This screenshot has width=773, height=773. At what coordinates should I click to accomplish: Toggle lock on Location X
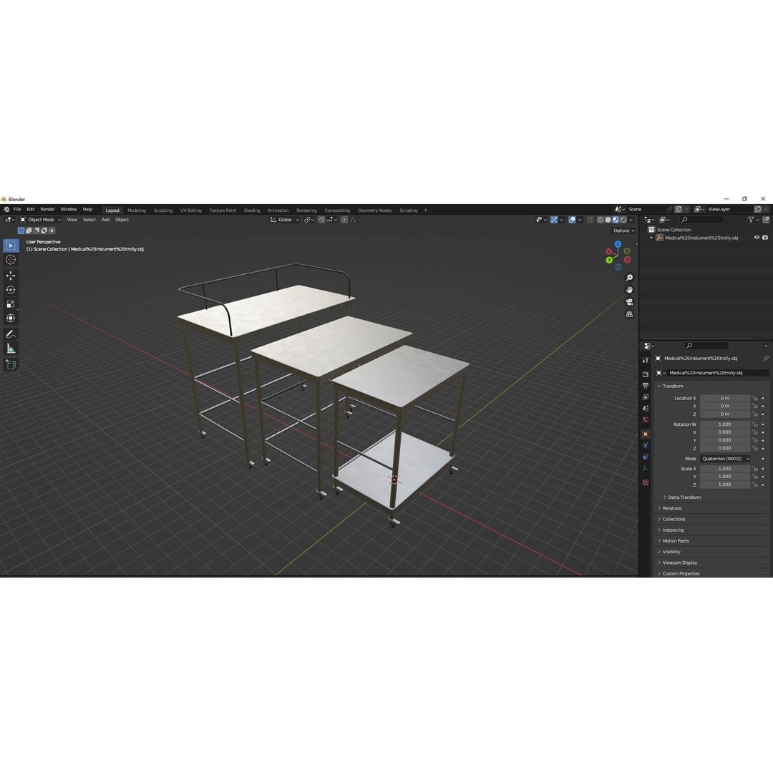point(755,398)
